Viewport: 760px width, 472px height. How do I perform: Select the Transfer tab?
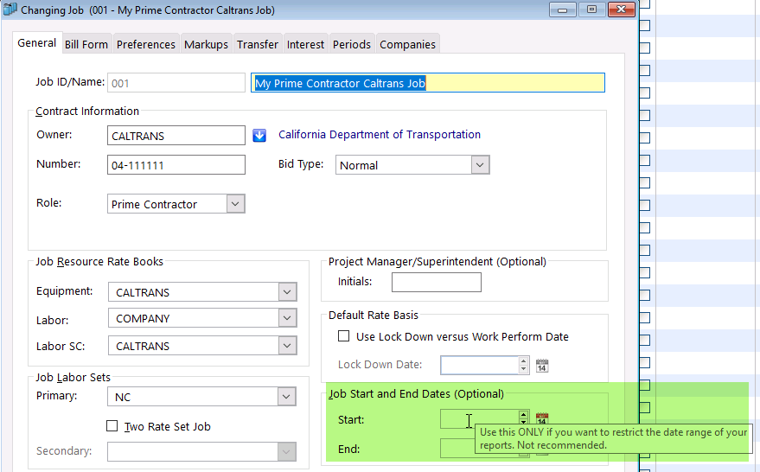point(258,45)
